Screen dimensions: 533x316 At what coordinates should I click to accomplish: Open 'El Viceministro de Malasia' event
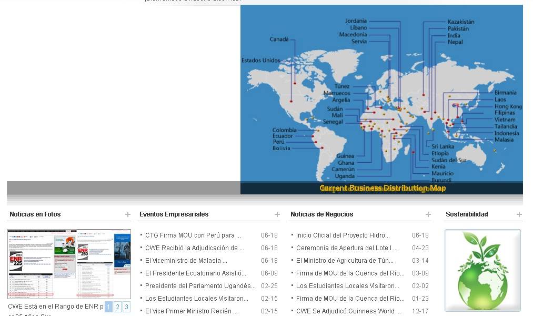tap(186, 261)
